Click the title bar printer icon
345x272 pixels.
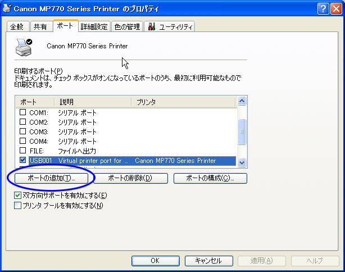tap(7, 8)
